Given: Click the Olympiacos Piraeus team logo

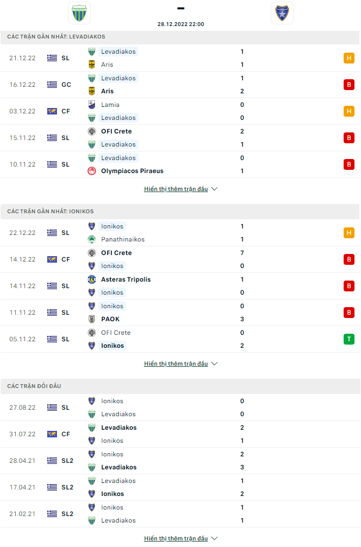Looking at the screenshot, I should 92,171.
